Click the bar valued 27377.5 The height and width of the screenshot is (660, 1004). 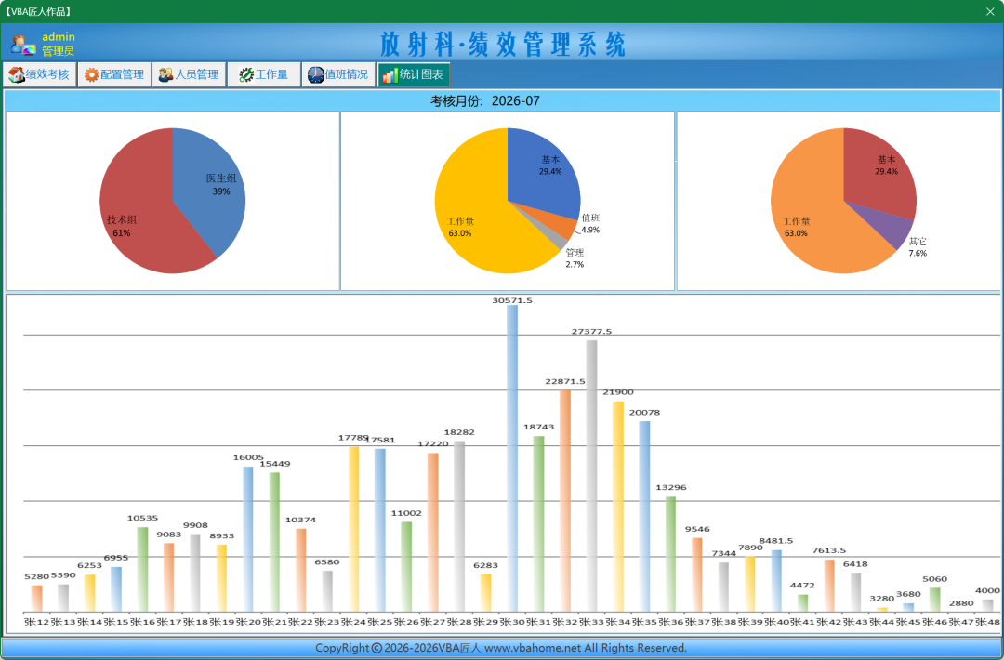point(591,476)
